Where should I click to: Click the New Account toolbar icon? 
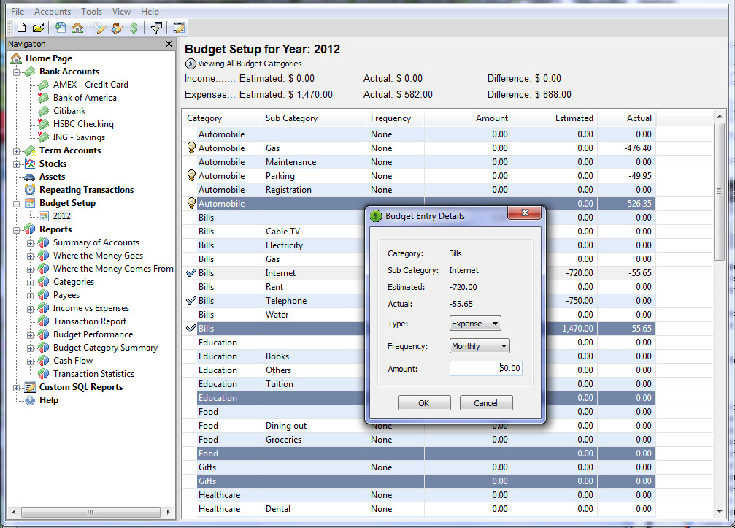point(60,28)
